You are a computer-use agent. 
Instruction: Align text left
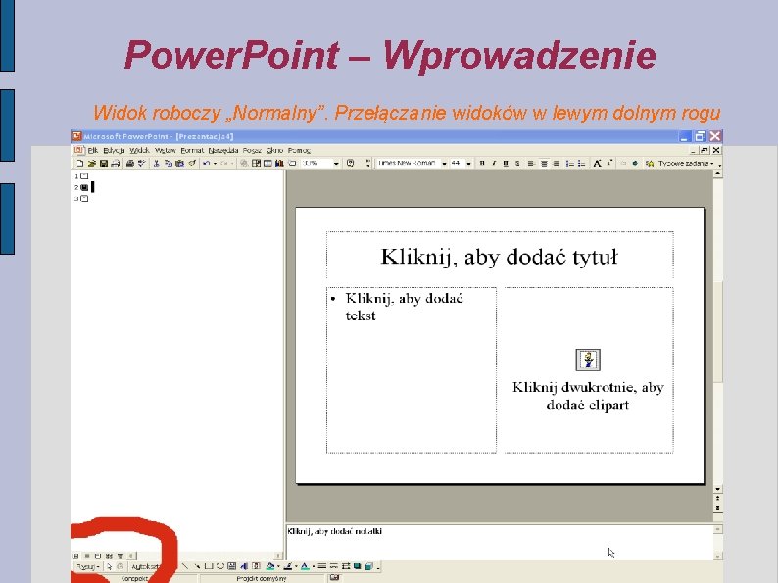point(531,163)
